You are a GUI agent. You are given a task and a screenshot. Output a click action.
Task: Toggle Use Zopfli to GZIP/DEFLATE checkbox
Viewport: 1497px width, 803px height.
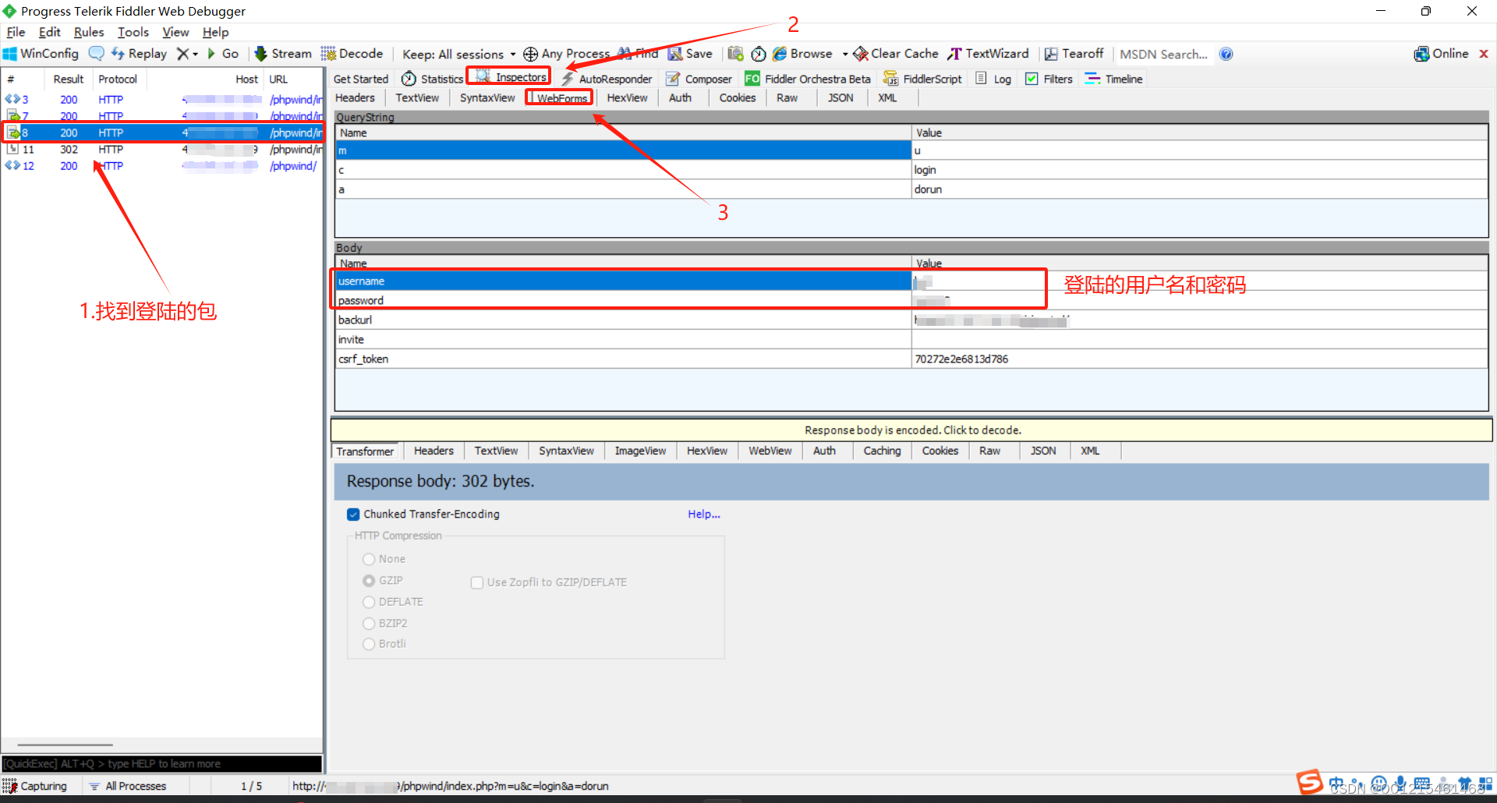pyautogui.click(x=476, y=582)
